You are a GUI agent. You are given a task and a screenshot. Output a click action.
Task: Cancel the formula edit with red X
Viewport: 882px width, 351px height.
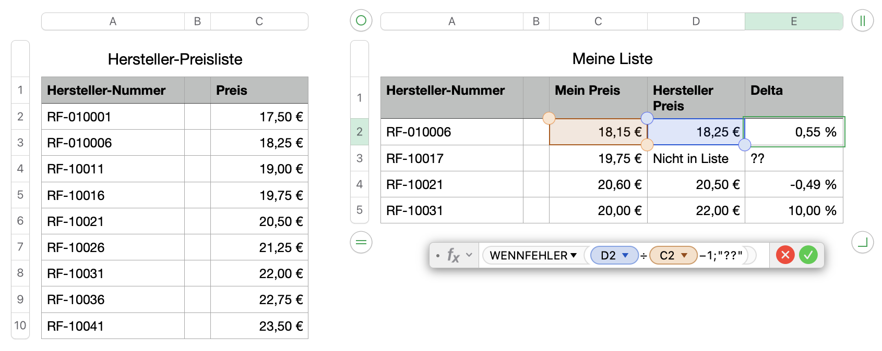[x=785, y=255]
